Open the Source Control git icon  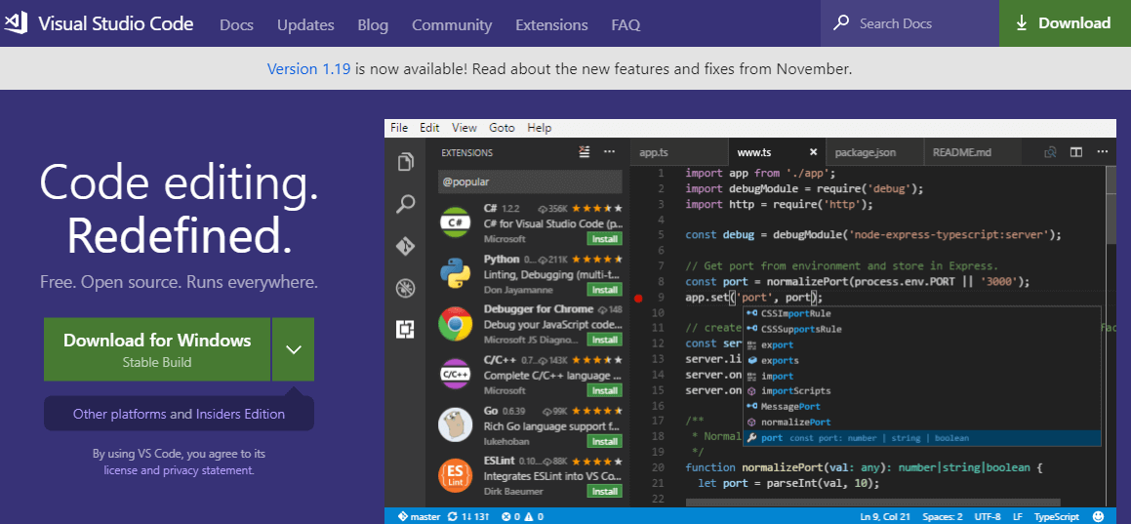pos(405,246)
